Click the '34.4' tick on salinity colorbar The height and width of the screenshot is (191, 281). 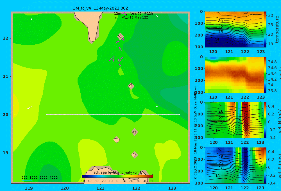coord(272,73)
